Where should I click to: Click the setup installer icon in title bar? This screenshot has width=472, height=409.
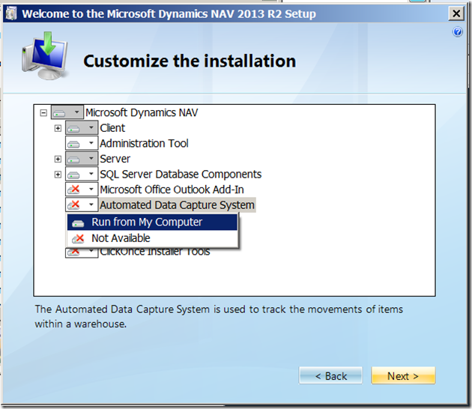click(11, 13)
